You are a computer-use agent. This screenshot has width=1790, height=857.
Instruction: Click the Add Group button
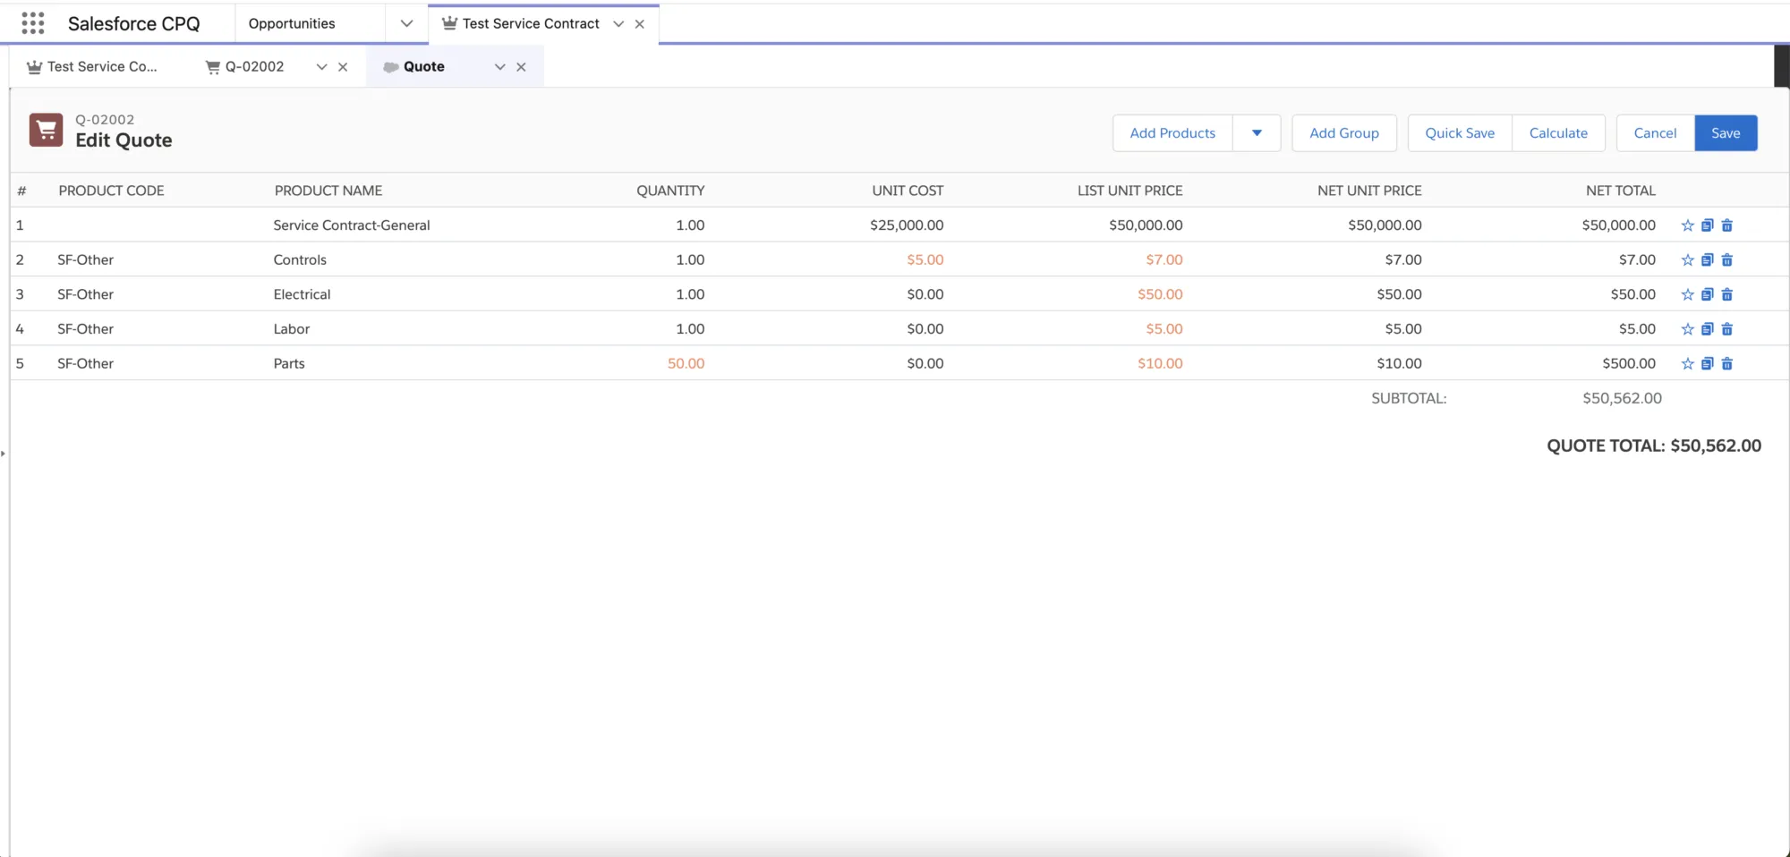pos(1344,133)
